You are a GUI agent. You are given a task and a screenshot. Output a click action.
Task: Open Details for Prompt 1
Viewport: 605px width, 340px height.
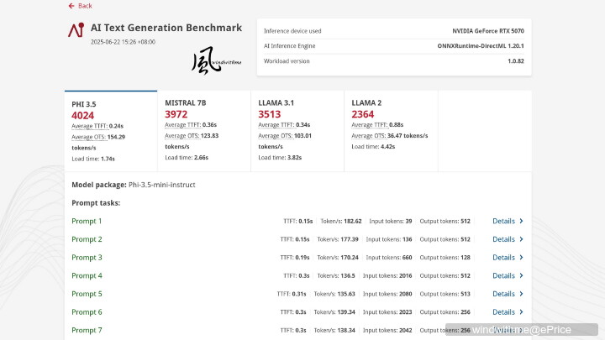coord(508,221)
